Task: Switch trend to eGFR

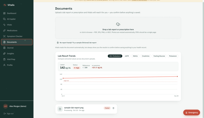Action: pos(127,56)
